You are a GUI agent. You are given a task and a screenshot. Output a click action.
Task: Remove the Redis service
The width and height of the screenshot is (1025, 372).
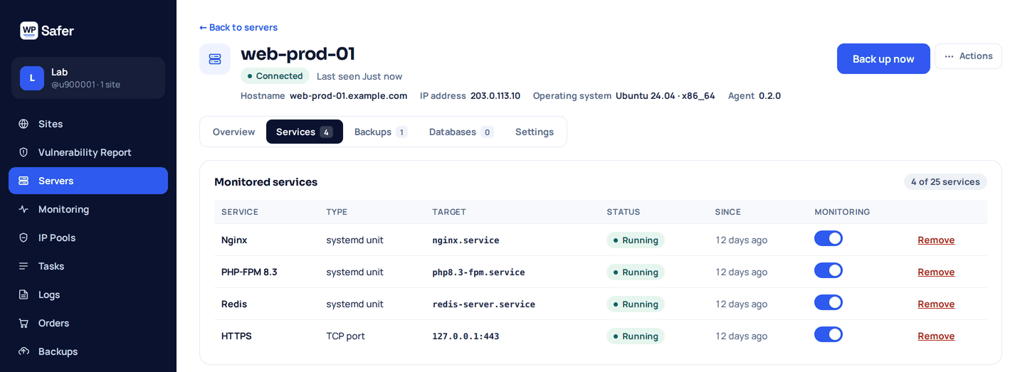(x=936, y=304)
